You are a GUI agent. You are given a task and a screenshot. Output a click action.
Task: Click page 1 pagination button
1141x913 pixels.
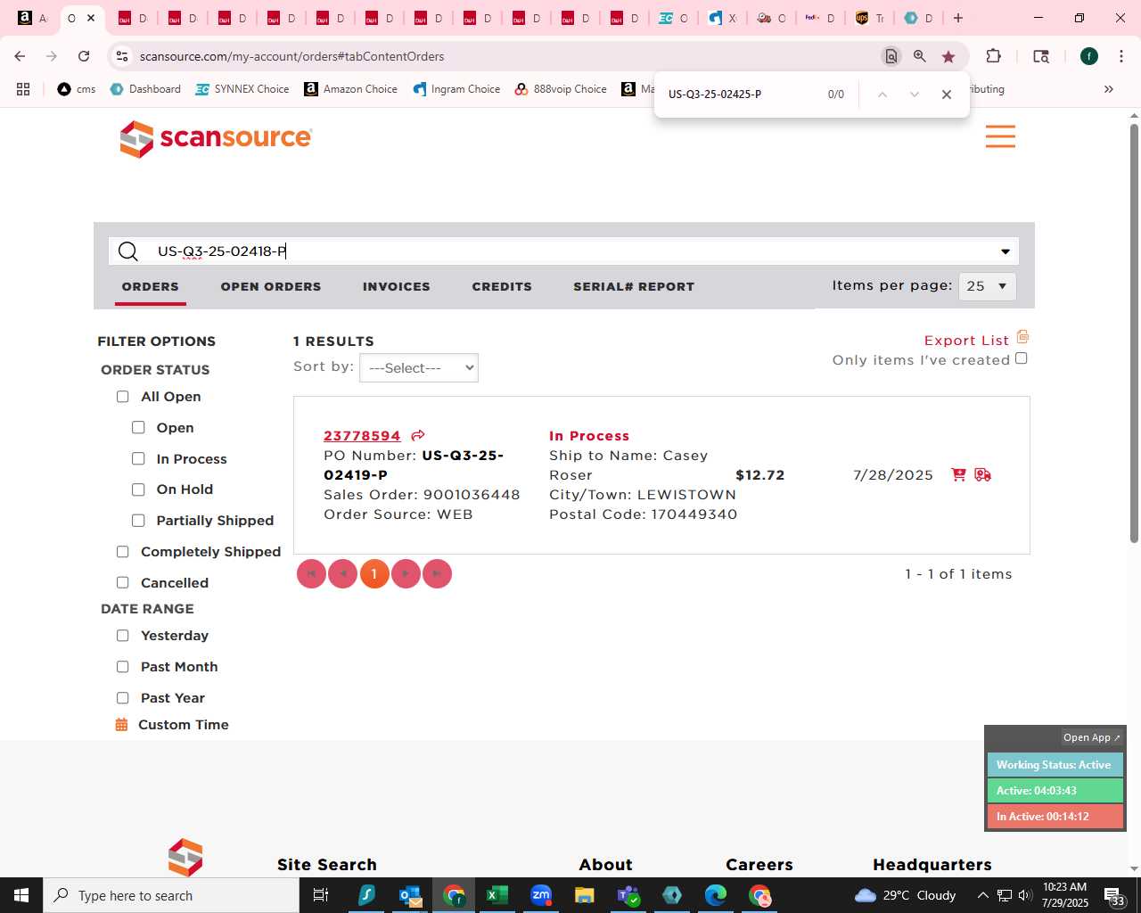coord(374,573)
